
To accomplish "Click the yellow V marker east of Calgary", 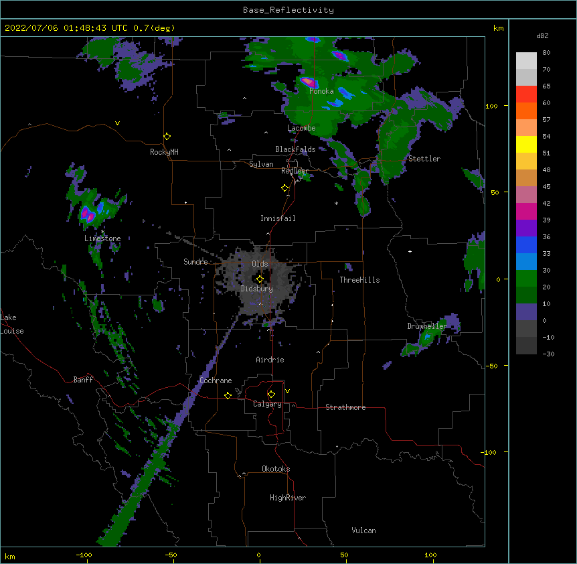I will (x=287, y=391).
